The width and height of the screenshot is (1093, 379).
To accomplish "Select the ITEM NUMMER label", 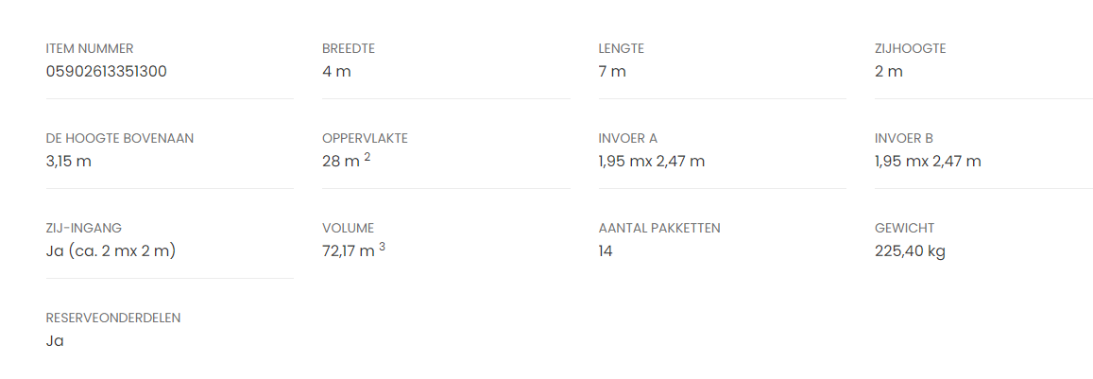I will tap(90, 48).
